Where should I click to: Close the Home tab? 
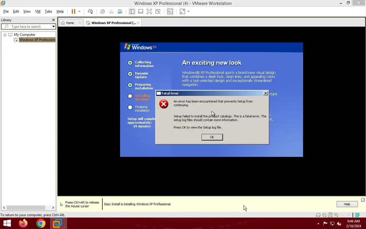(80, 23)
